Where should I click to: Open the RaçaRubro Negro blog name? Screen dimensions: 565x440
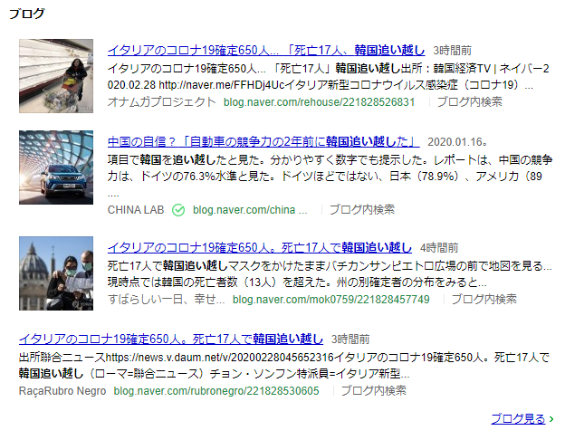[62, 390]
